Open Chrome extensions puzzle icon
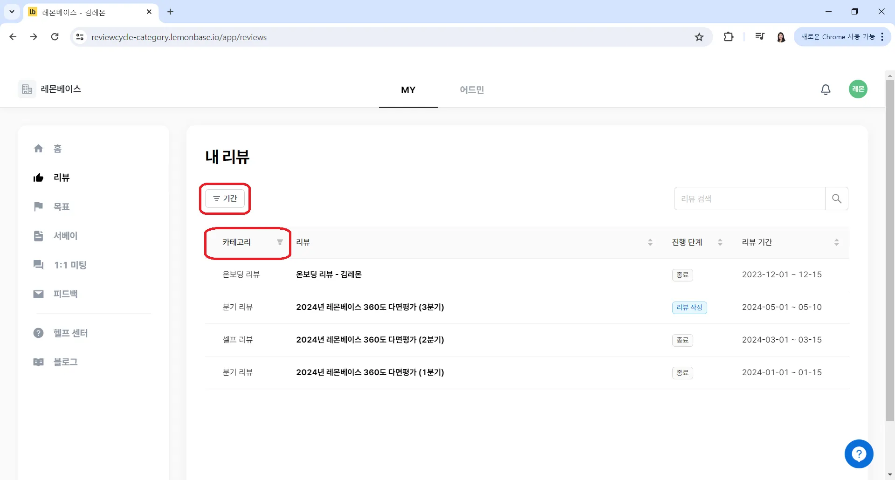This screenshot has width=895, height=480. pyautogui.click(x=728, y=37)
